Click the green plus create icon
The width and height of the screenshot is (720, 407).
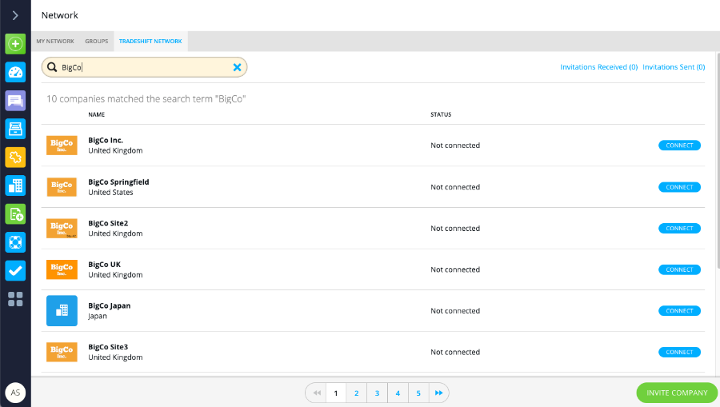pos(15,44)
